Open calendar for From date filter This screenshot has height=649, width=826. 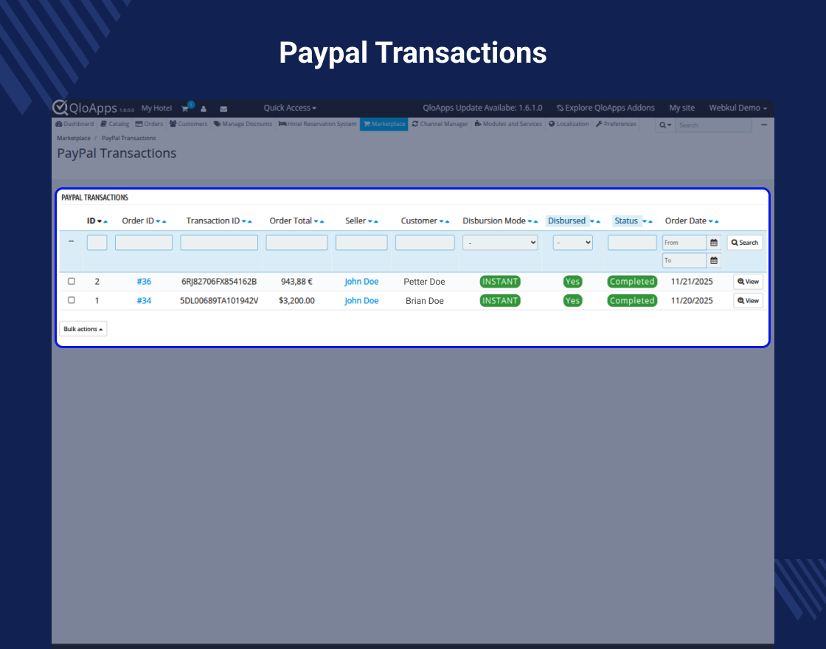714,243
